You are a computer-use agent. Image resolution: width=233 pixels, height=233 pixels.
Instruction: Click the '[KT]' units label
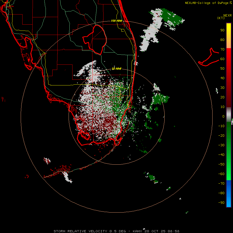click(221, 18)
